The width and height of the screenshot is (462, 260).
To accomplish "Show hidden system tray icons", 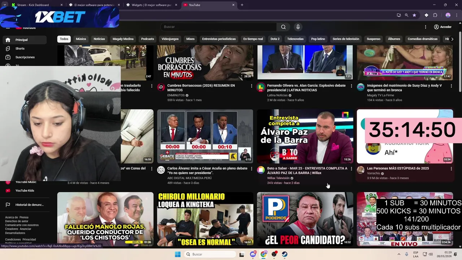I will [x=399, y=254].
